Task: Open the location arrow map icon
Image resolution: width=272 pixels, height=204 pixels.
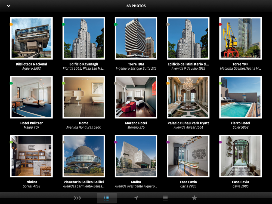Action: click(x=136, y=198)
